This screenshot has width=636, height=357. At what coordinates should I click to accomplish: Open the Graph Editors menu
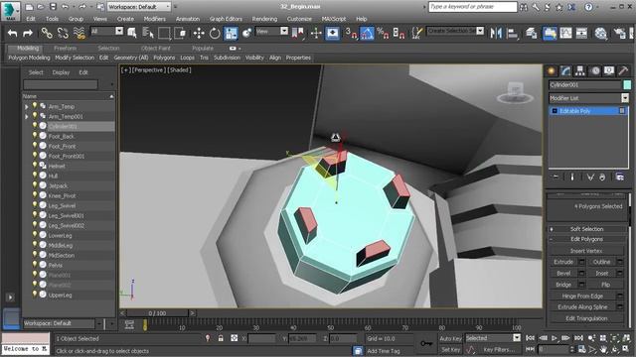pos(226,19)
